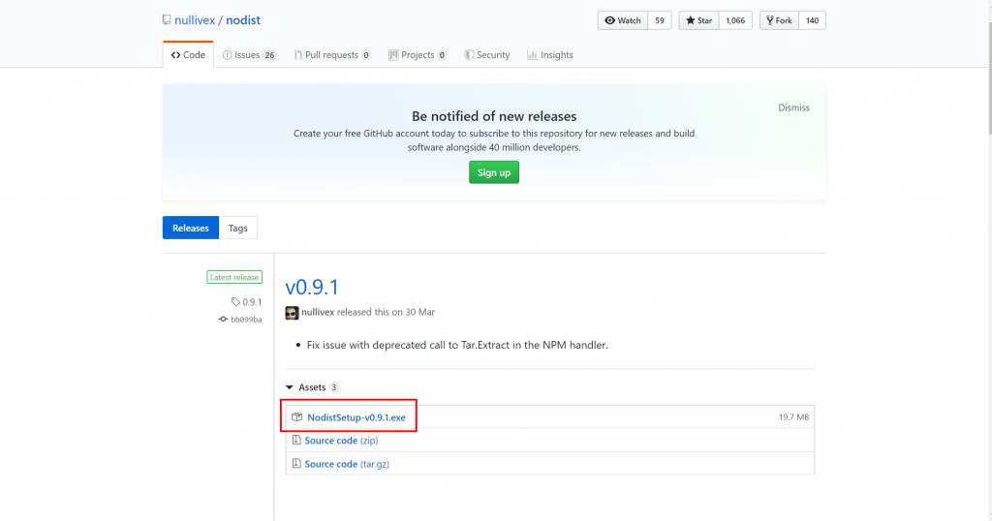Image resolution: width=992 pixels, height=521 pixels.
Task: Fork the nodist repository
Action: point(780,20)
